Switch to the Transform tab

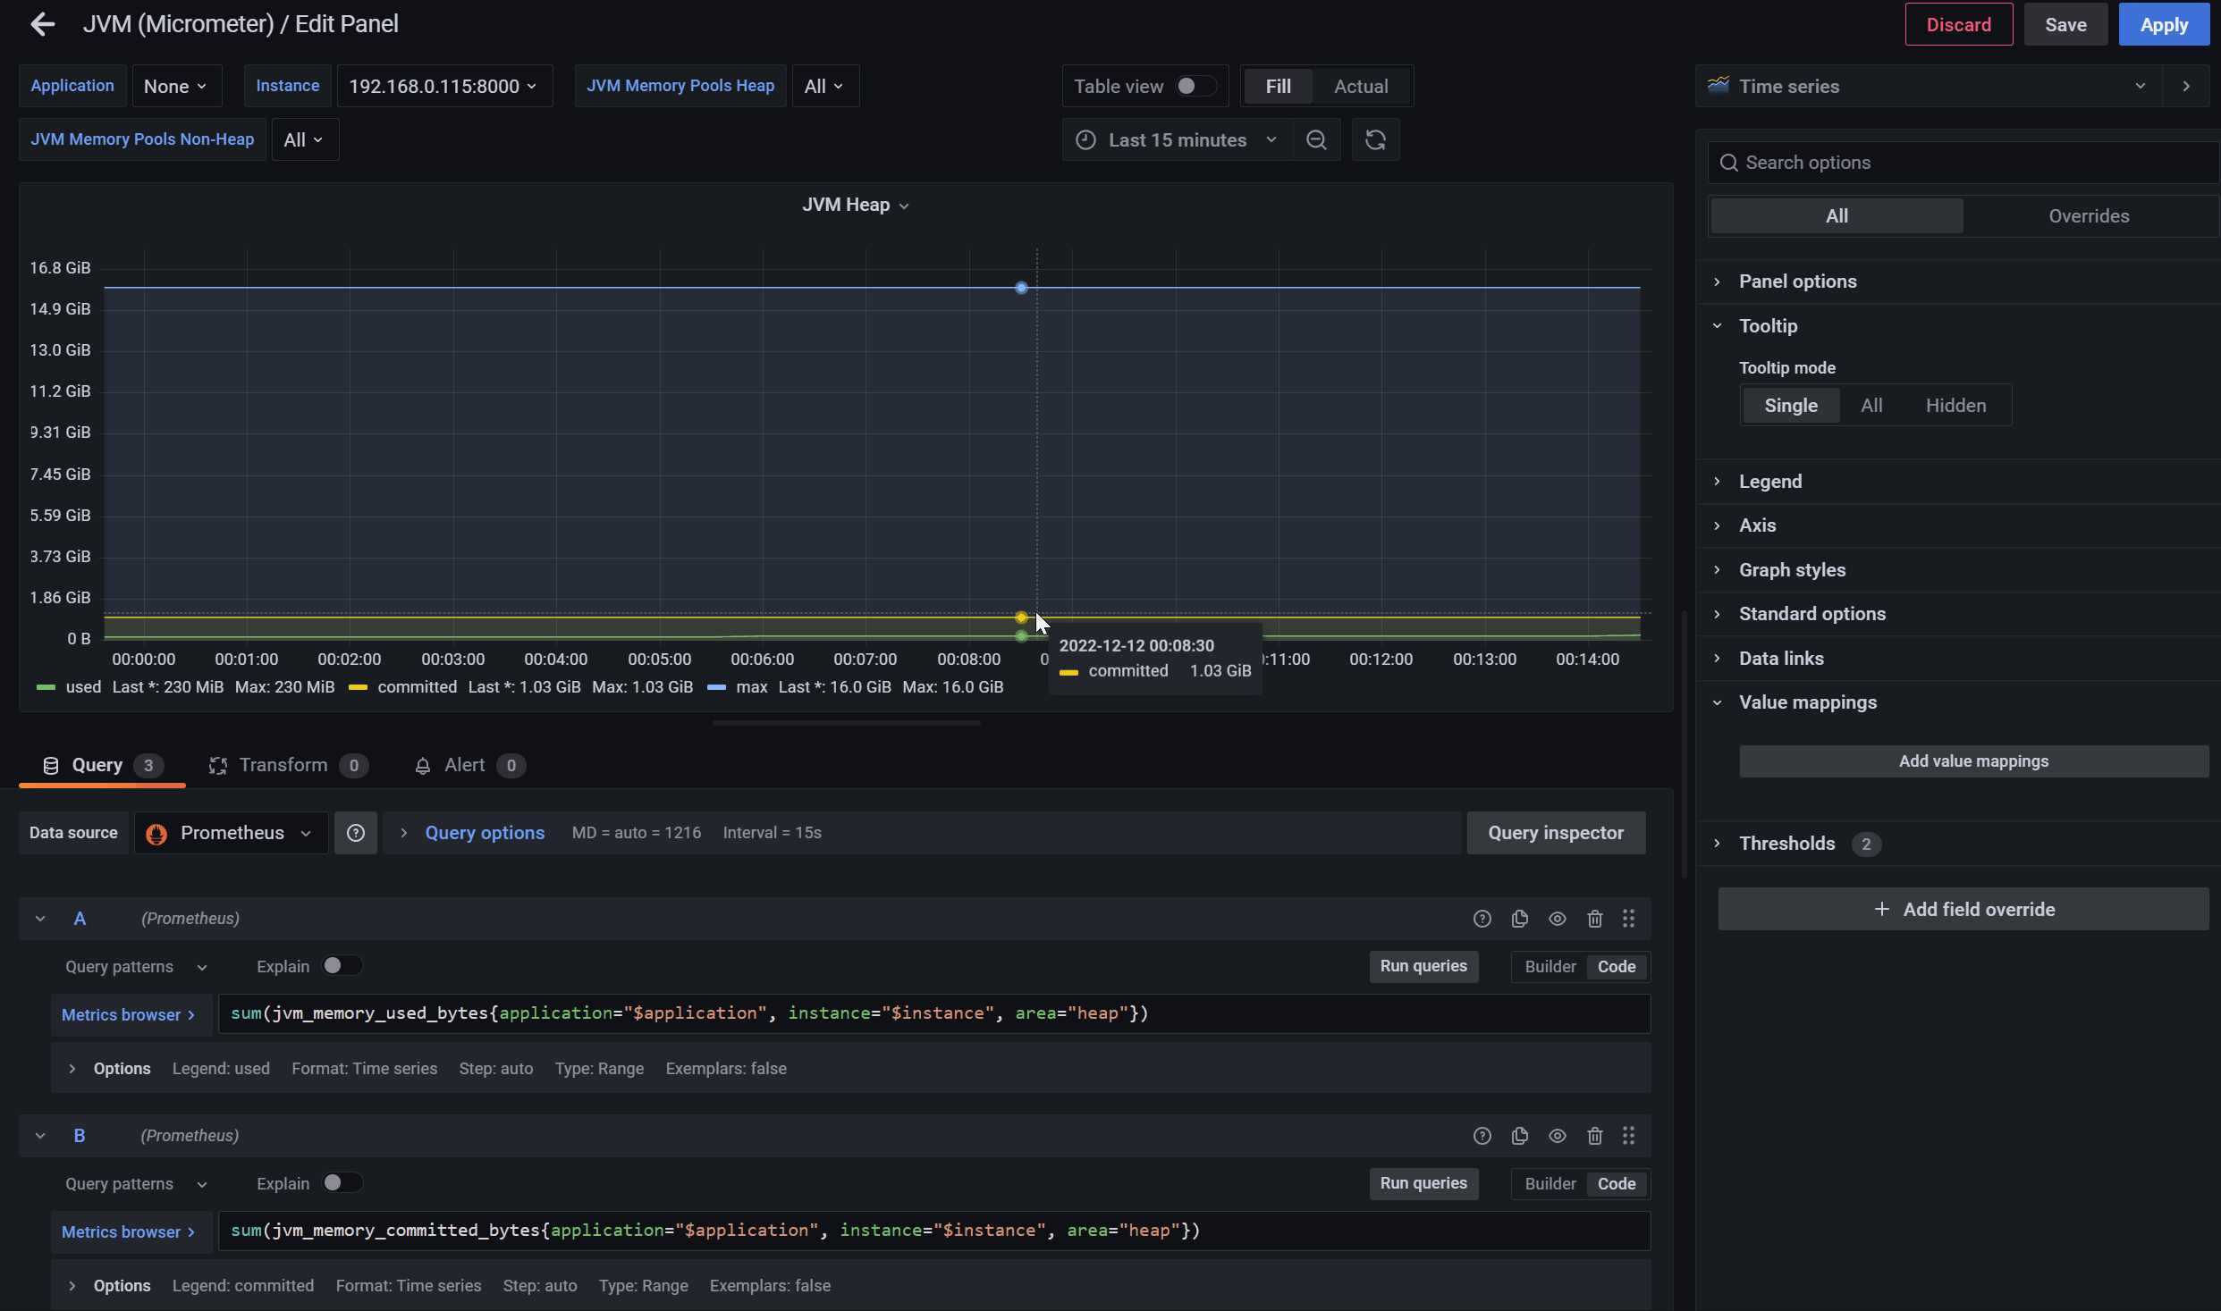[288, 766]
